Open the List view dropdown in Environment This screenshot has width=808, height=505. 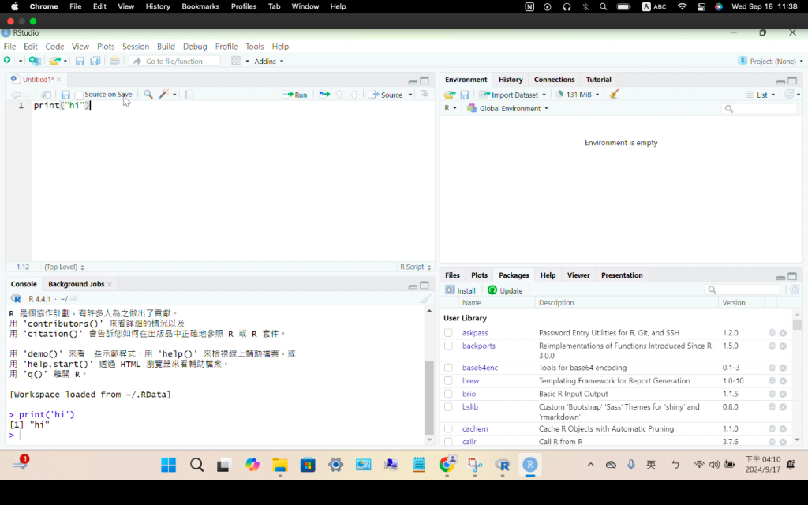761,95
